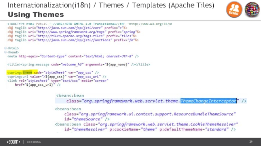Collapse the <html> code fold marker
Image resolution: width=261 pixels, height=146 pixels.
coord(5,48)
